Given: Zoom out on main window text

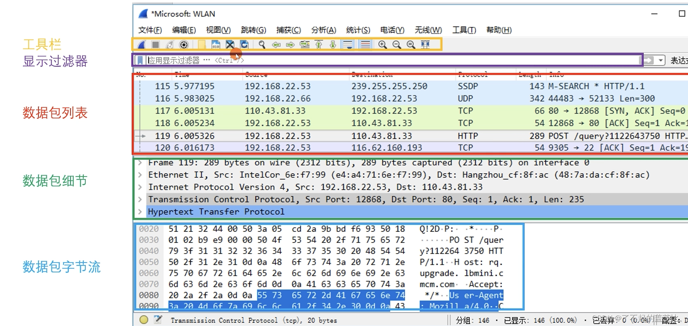Looking at the screenshot, I should [x=397, y=45].
